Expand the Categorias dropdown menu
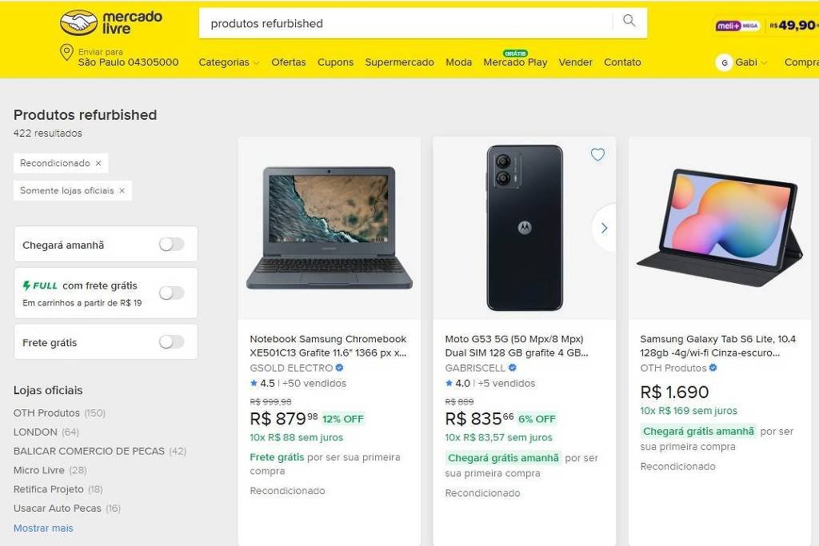 click(x=229, y=62)
